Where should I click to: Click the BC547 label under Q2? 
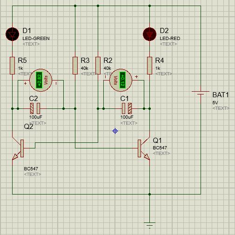pos(31,168)
